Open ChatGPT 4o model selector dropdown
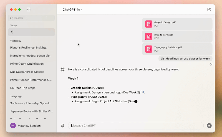Viewport: 222px width, 137px height. [72, 9]
